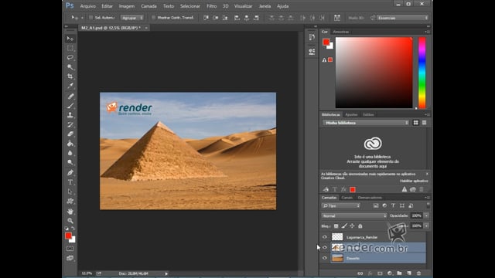The width and height of the screenshot is (495, 278).
Task: Select the Magic Wand selection tool
Action: coord(70,67)
